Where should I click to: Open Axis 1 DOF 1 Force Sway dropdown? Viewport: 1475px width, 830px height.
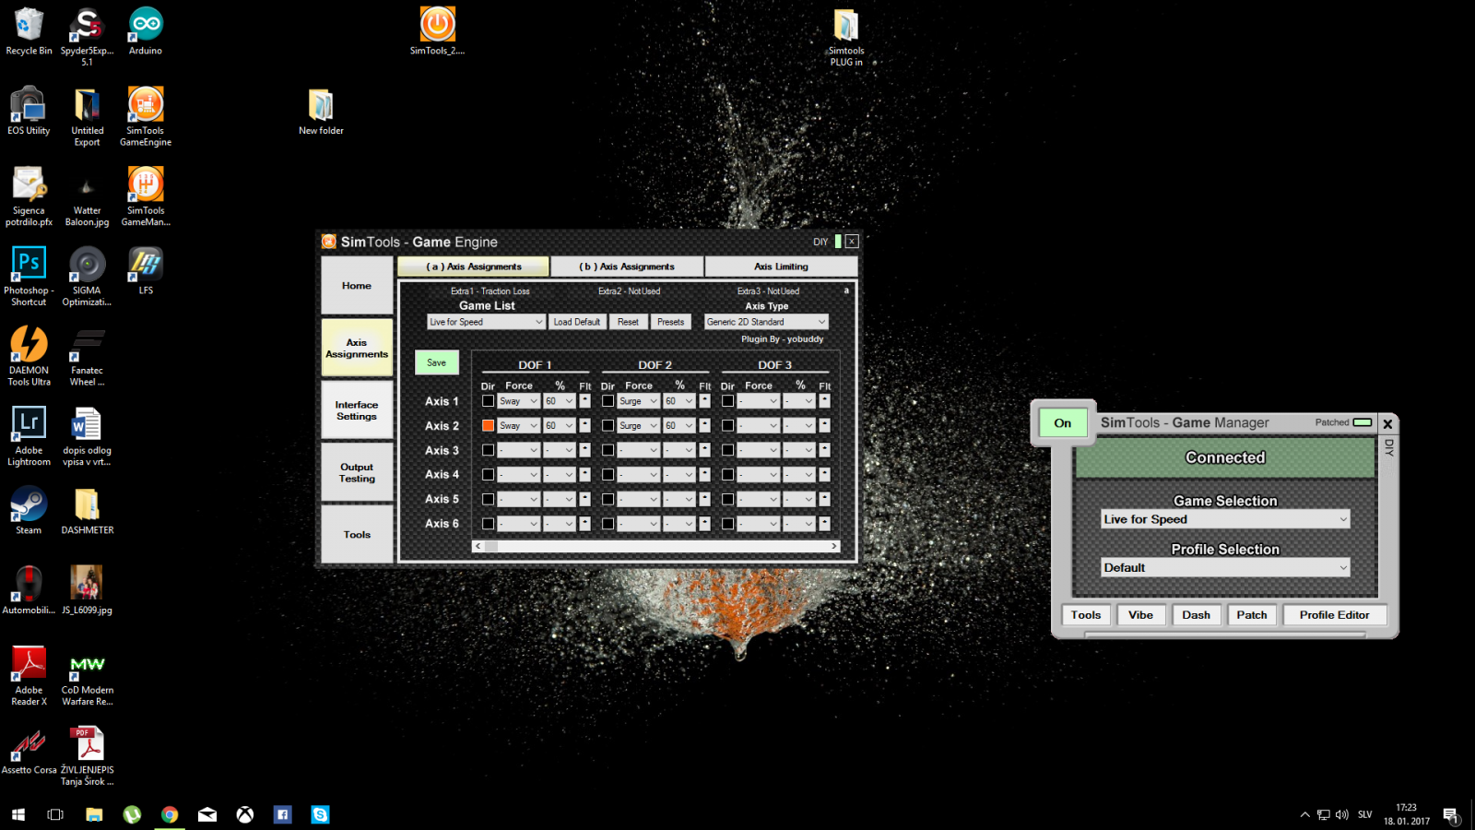[x=519, y=401]
